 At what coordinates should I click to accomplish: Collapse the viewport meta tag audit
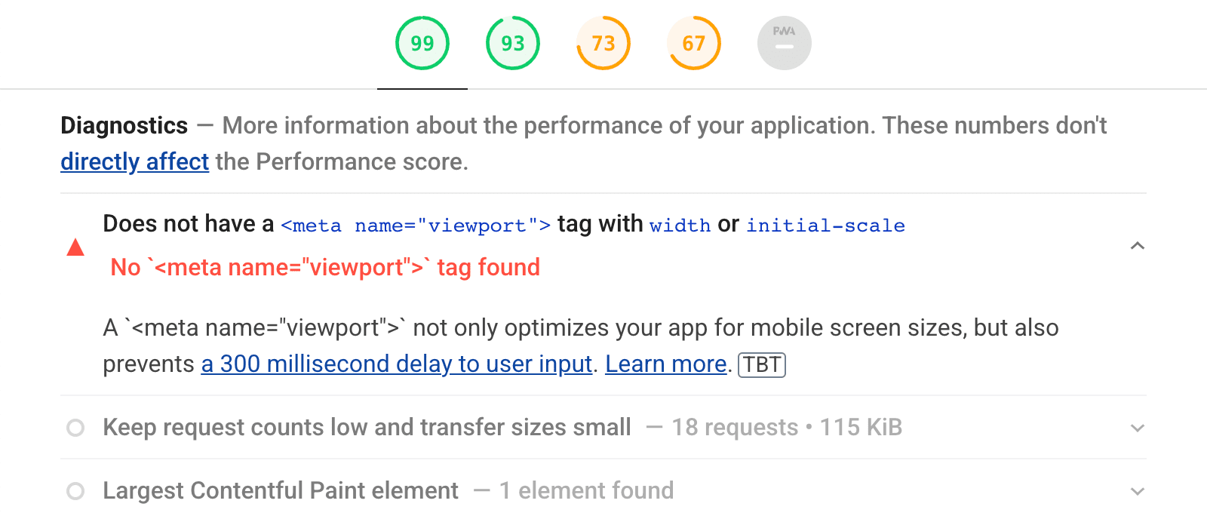coord(1138,247)
